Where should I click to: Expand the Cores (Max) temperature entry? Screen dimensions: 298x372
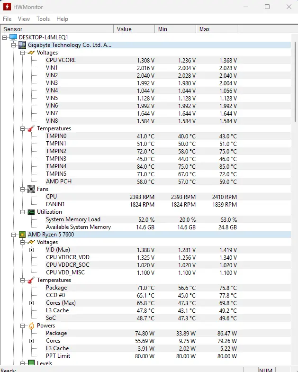(x=32, y=303)
